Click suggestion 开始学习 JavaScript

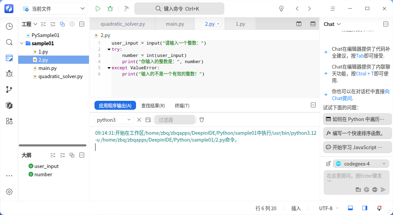[x=357, y=147]
